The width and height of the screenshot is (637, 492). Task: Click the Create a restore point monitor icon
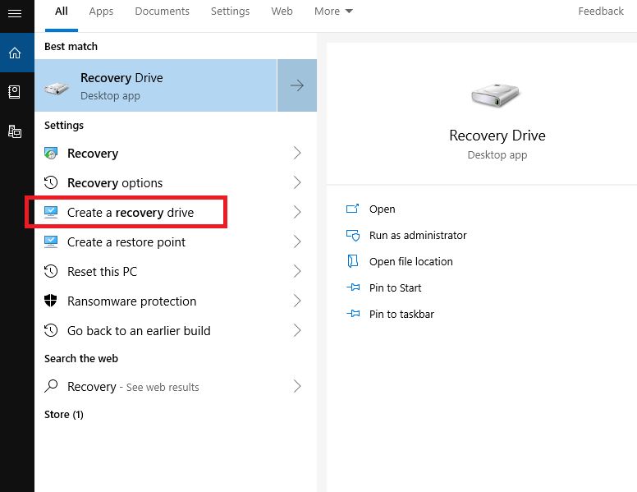pos(51,242)
